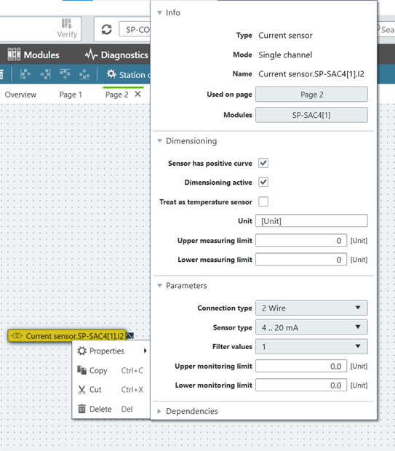The image size is (395, 451).
Task: Click the Upper measuring limit field
Action: click(301, 241)
